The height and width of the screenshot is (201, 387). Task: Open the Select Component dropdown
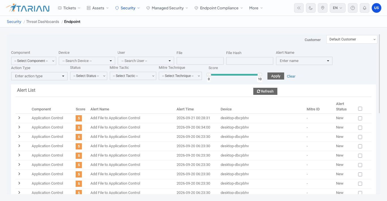coord(34,61)
